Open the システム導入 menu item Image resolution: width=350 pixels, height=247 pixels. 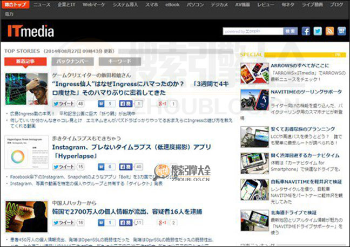pyautogui.click(x=125, y=4)
